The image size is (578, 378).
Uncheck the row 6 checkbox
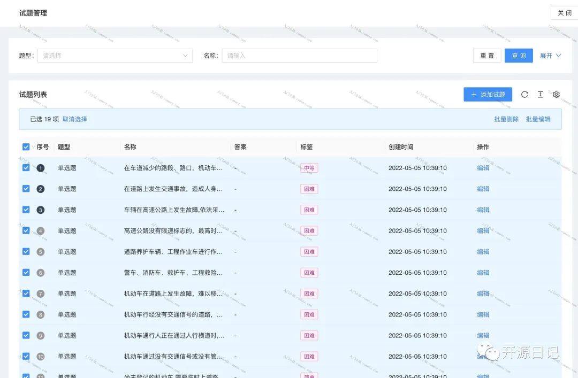[x=26, y=273]
